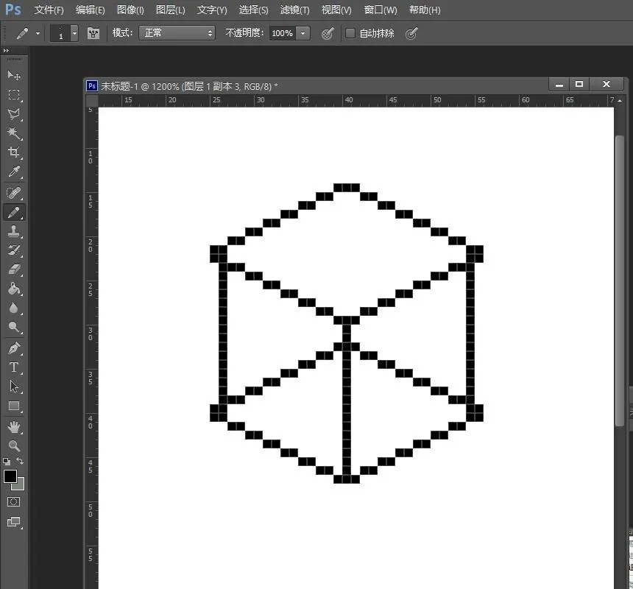Toggle Quick Mask mode

(x=13, y=502)
